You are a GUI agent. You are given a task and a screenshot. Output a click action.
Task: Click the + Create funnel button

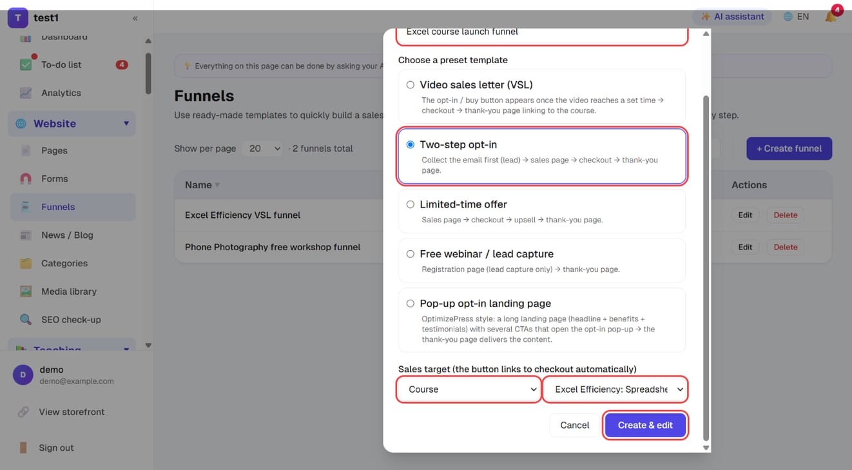tap(789, 148)
